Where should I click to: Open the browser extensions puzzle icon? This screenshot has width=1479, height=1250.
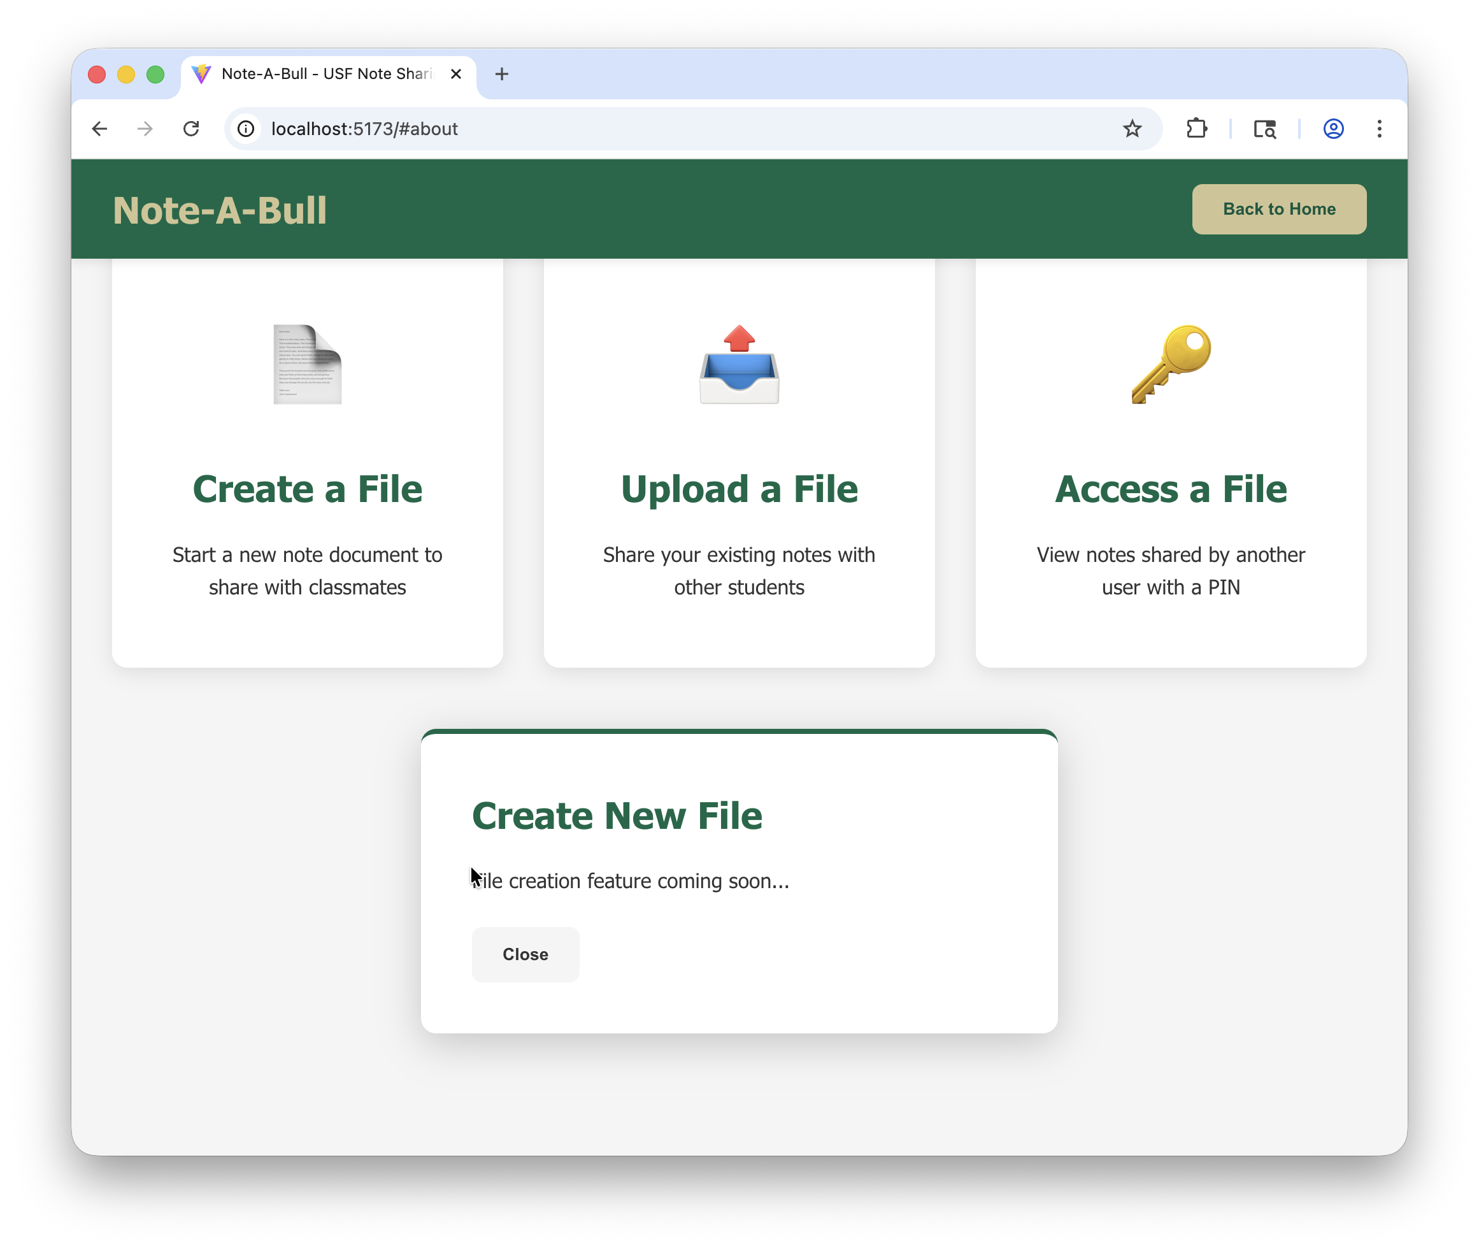click(1196, 129)
